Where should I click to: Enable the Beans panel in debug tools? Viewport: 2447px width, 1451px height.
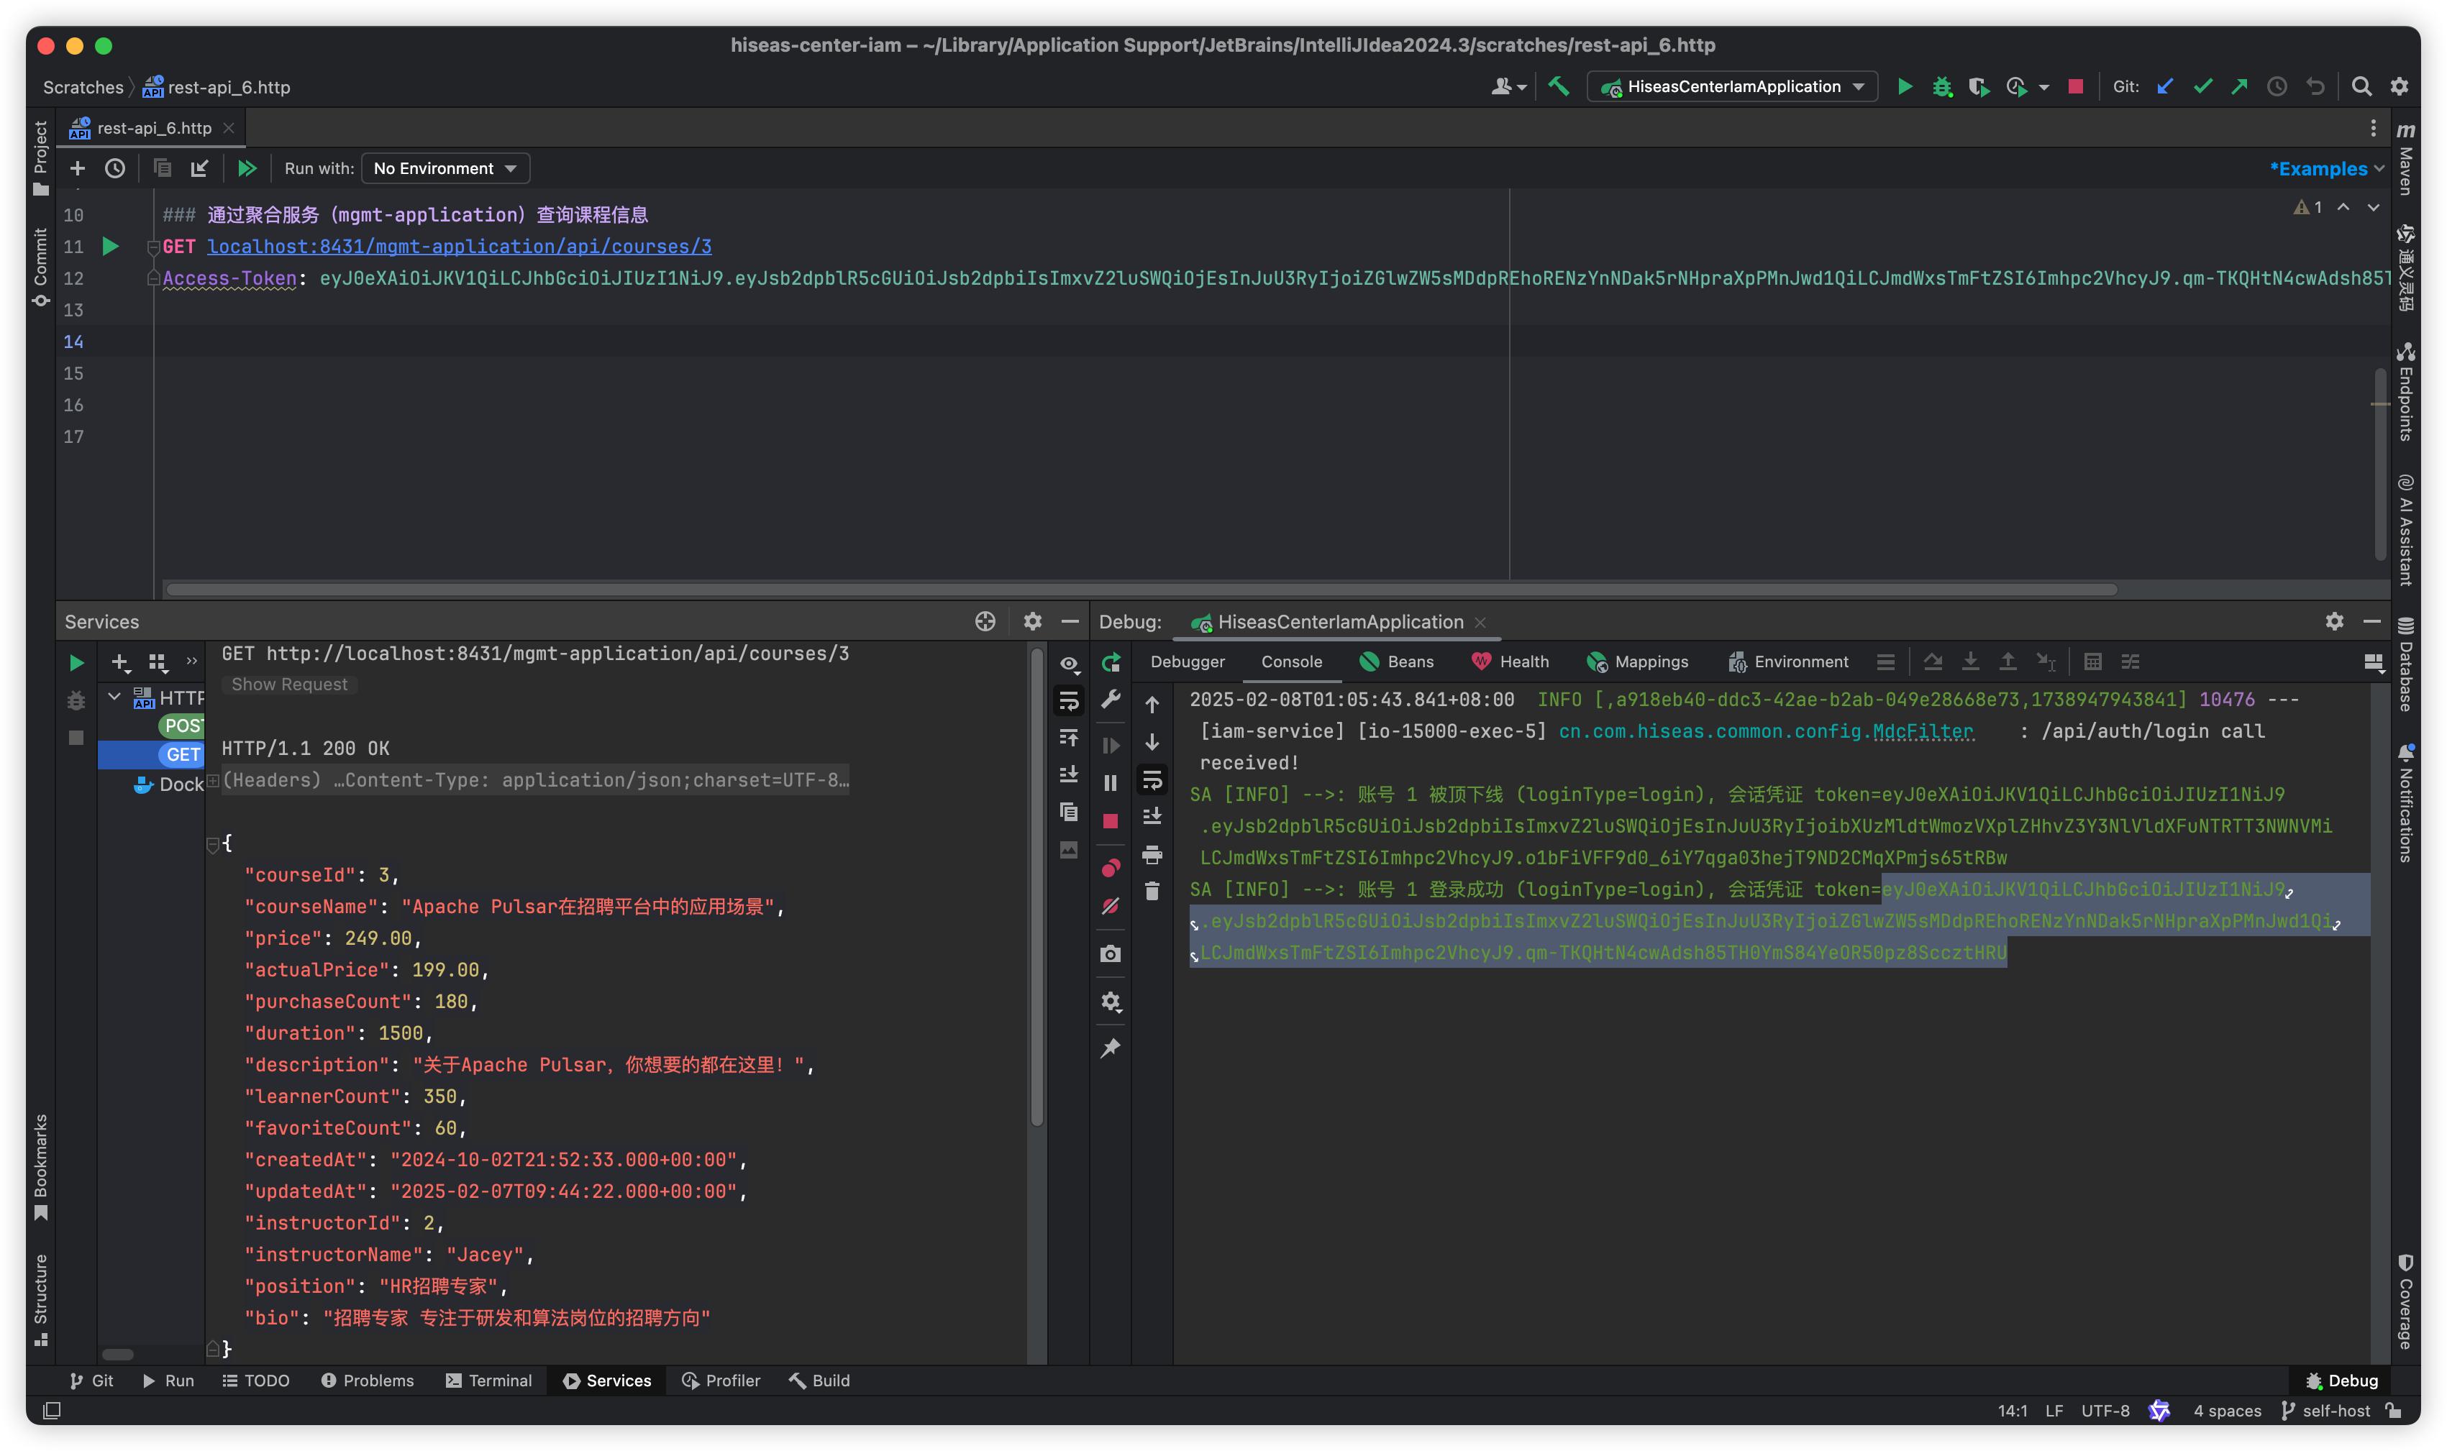1400,662
